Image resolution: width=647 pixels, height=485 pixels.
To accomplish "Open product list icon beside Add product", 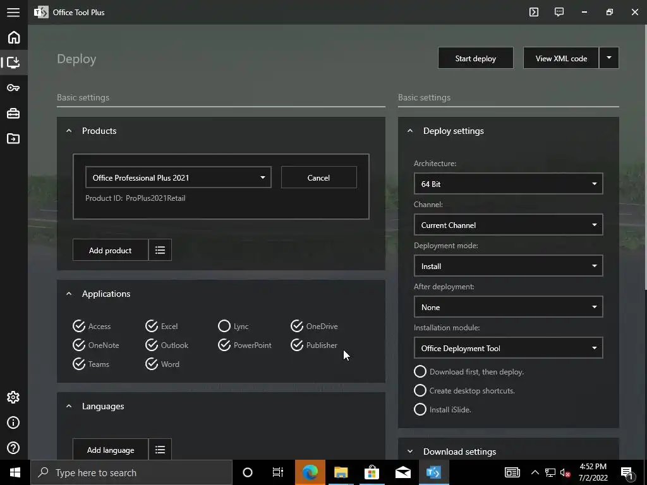I will [x=160, y=250].
